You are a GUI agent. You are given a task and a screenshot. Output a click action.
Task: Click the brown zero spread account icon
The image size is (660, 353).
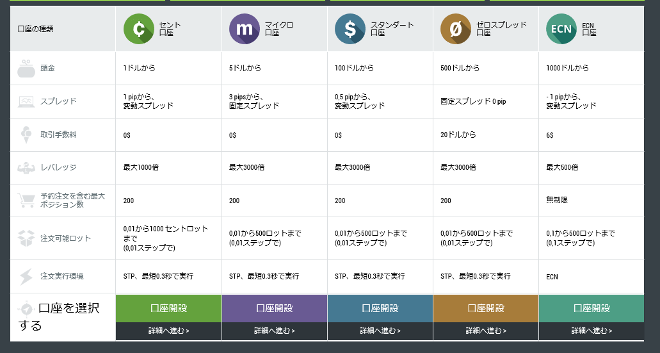pyautogui.click(x=456, y=29)
